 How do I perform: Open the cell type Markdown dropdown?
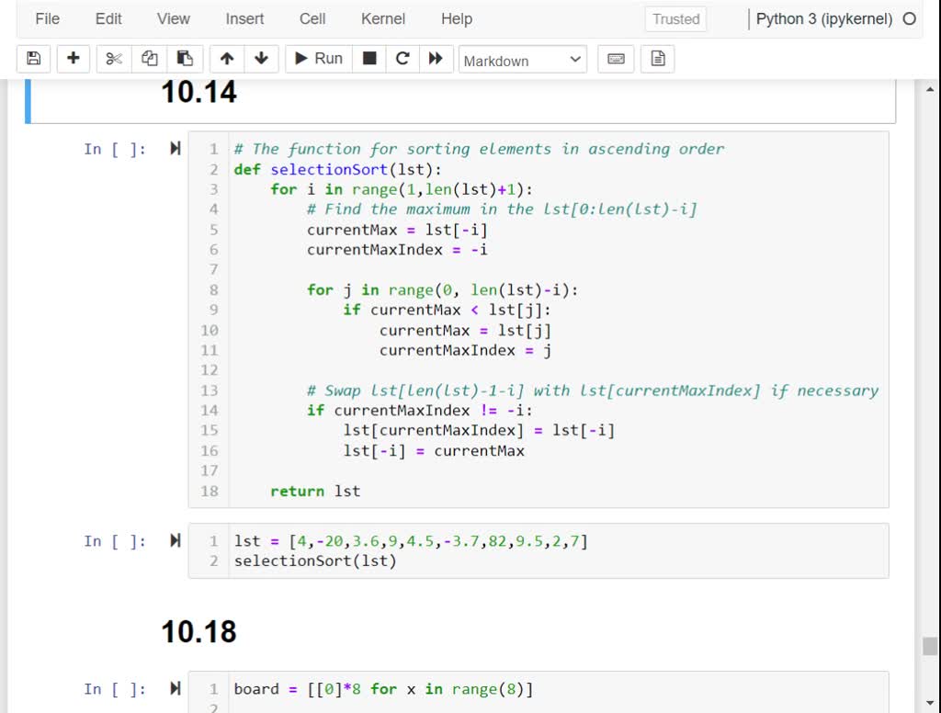(x=522, y=60)
